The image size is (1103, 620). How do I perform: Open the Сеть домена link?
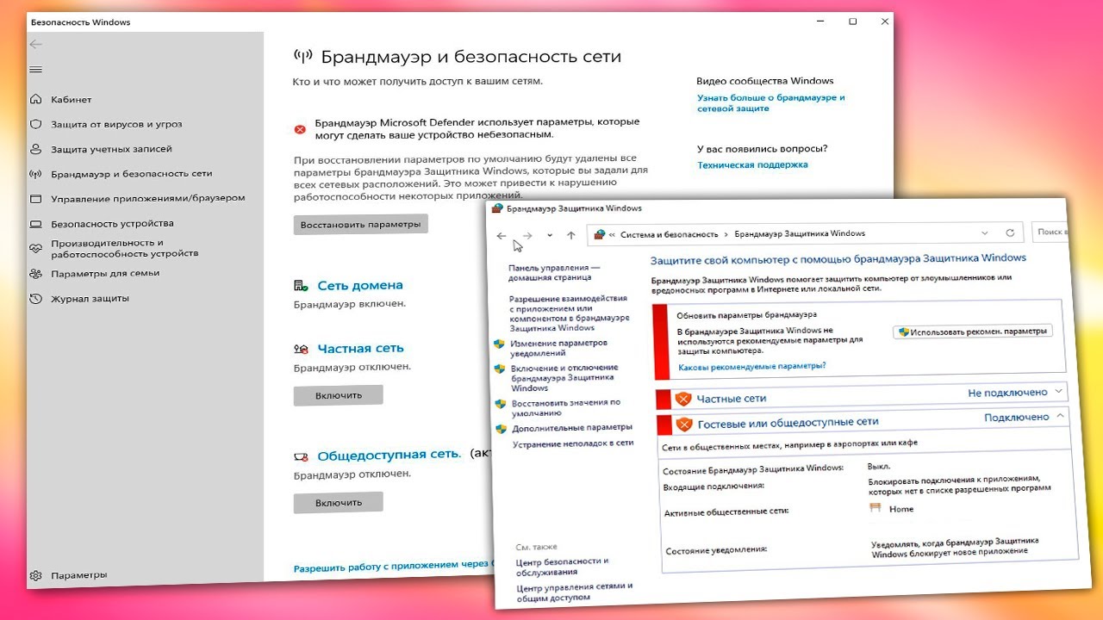coord(360,285)
